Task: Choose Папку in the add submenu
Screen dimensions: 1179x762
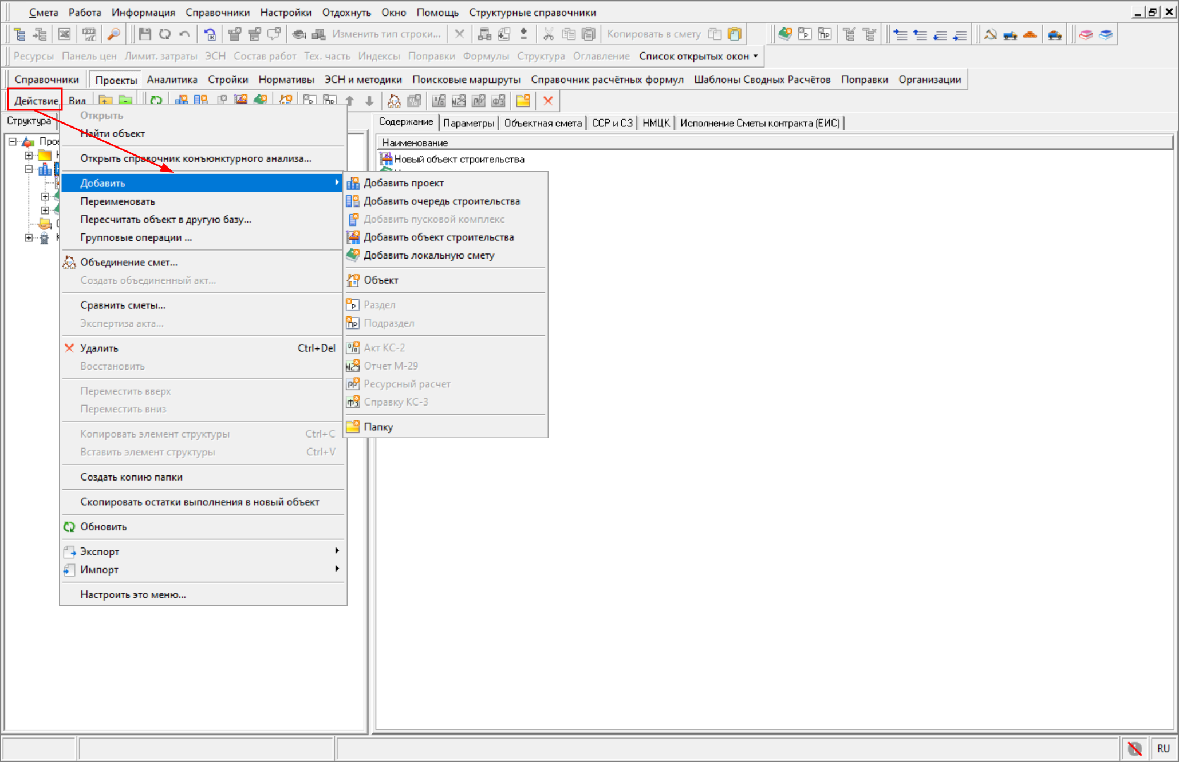Action: pos(445,427)
